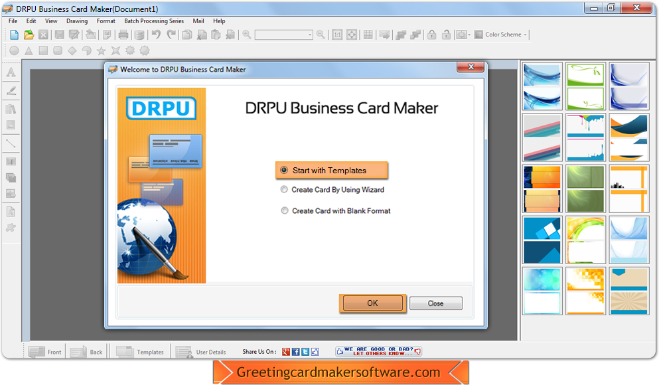This screenshot has width=659, height=385.
Task: Select the circle shape tool
Action: pos(14,50)
